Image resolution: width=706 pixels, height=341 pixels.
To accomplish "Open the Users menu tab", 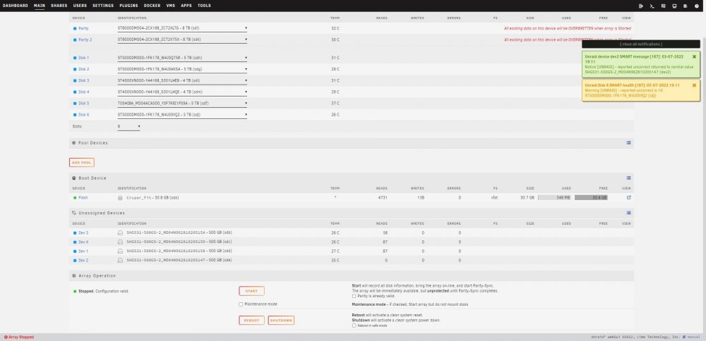I will (x=80, y=6).
